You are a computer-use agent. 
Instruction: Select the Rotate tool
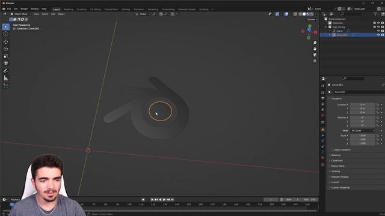(x=5, y=49)
